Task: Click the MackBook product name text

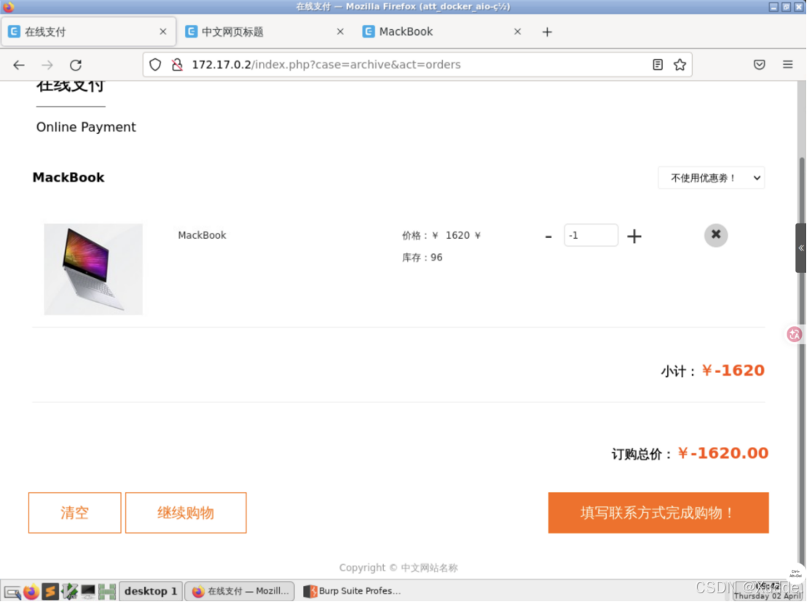Action: 202,235
